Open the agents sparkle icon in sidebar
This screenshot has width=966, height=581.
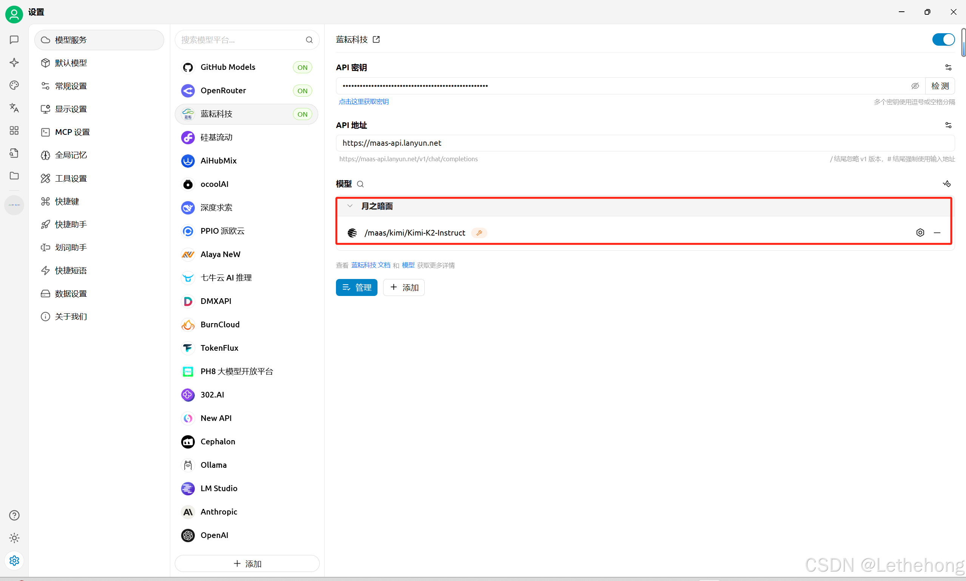(14, 63)
